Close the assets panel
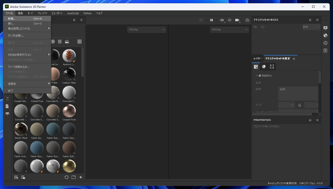 point(81,20)
